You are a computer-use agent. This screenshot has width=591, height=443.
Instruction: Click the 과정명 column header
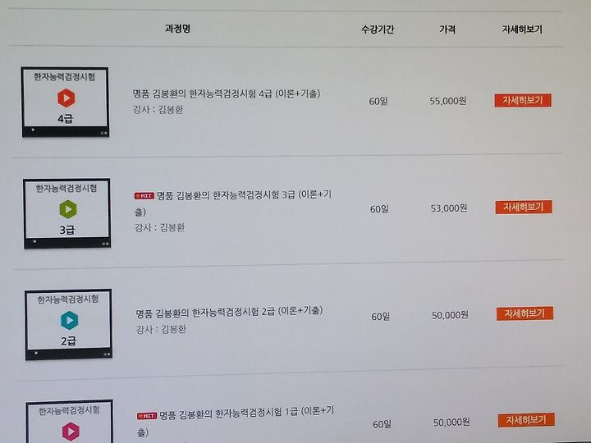tap(177, 29)
